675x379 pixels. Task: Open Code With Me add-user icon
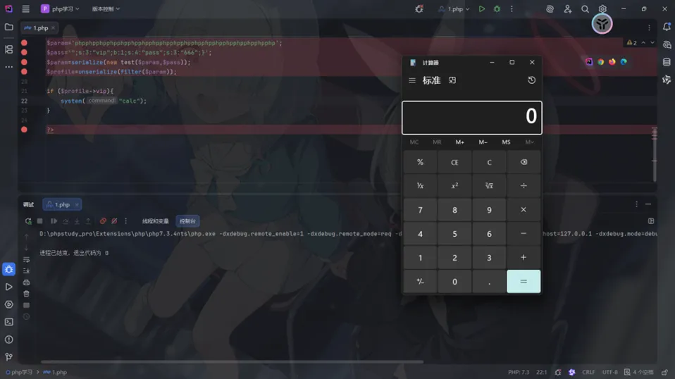[568, 8]
